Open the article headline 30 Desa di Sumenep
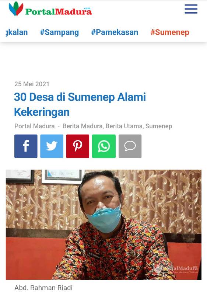This screenshot has height=295, width=207. 80,104
